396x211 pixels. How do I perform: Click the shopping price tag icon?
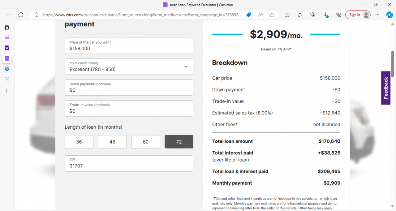point(248,15)
